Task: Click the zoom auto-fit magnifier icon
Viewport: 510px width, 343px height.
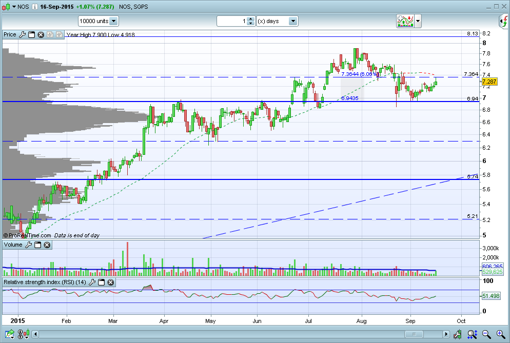Action: point(472,334)
